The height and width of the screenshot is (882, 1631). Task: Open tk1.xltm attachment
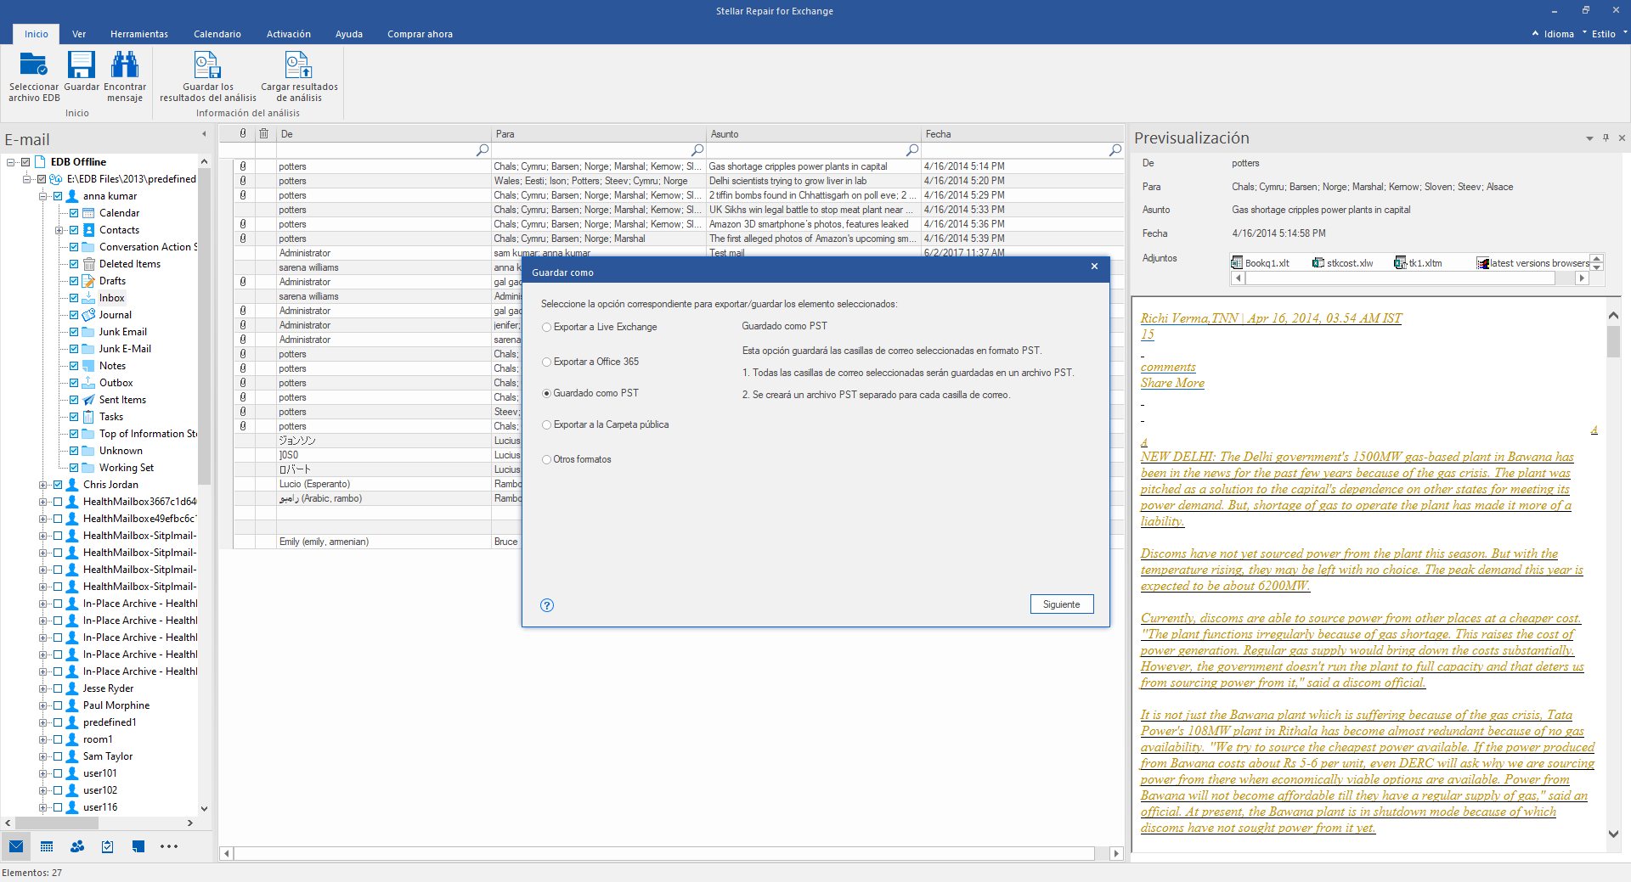[1419, 263]
